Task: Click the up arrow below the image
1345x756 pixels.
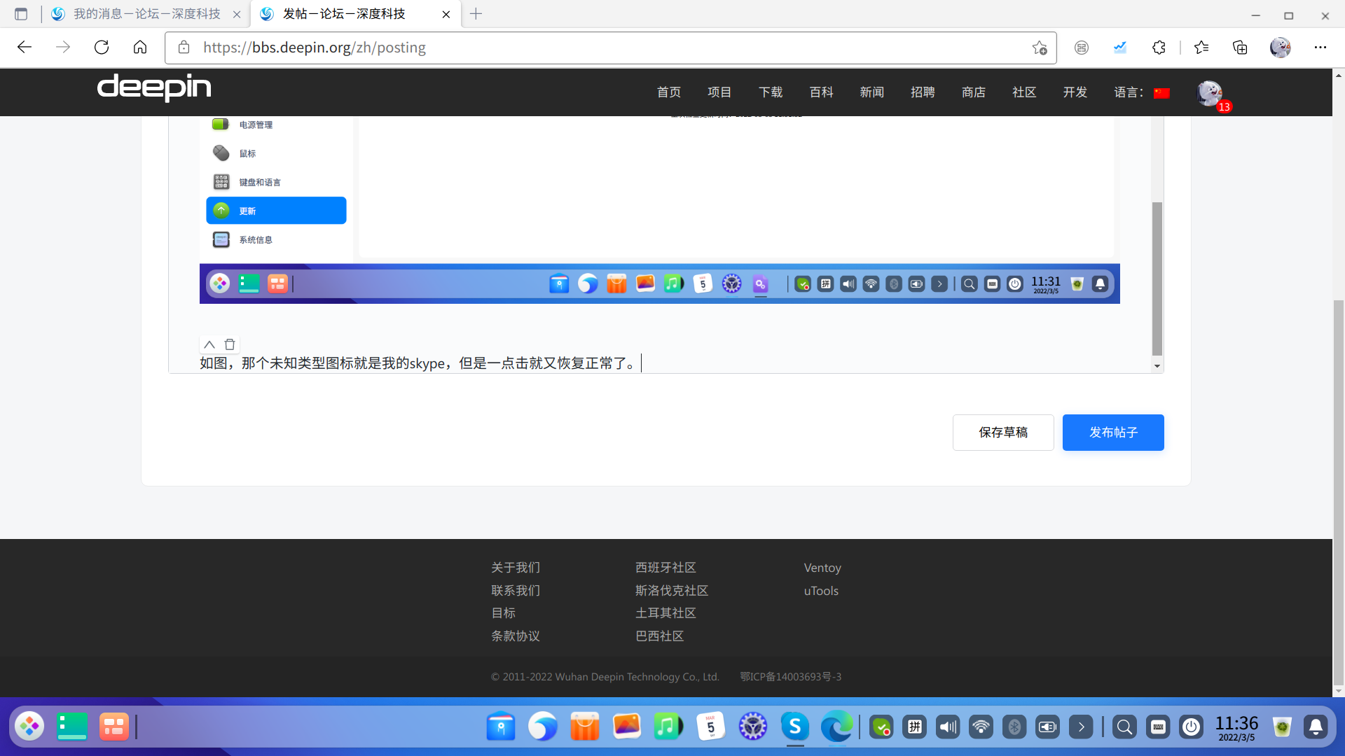Action: (x=209, y=344)
